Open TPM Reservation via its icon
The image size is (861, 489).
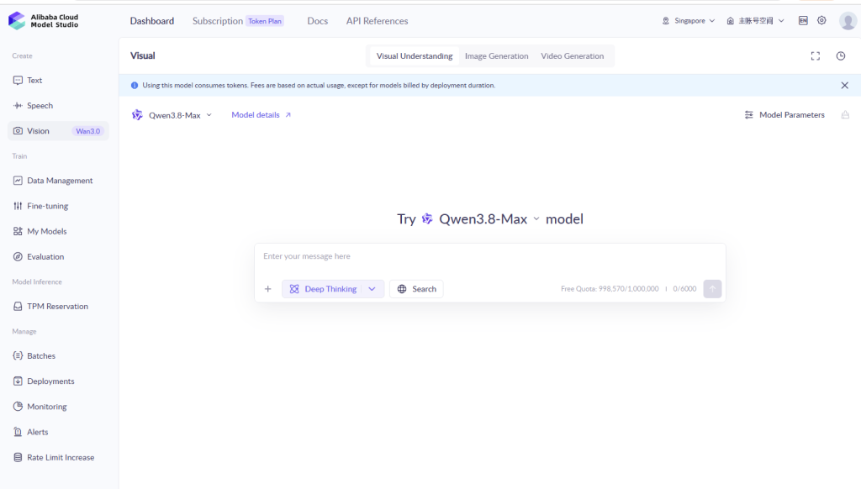tap(18, 306)
